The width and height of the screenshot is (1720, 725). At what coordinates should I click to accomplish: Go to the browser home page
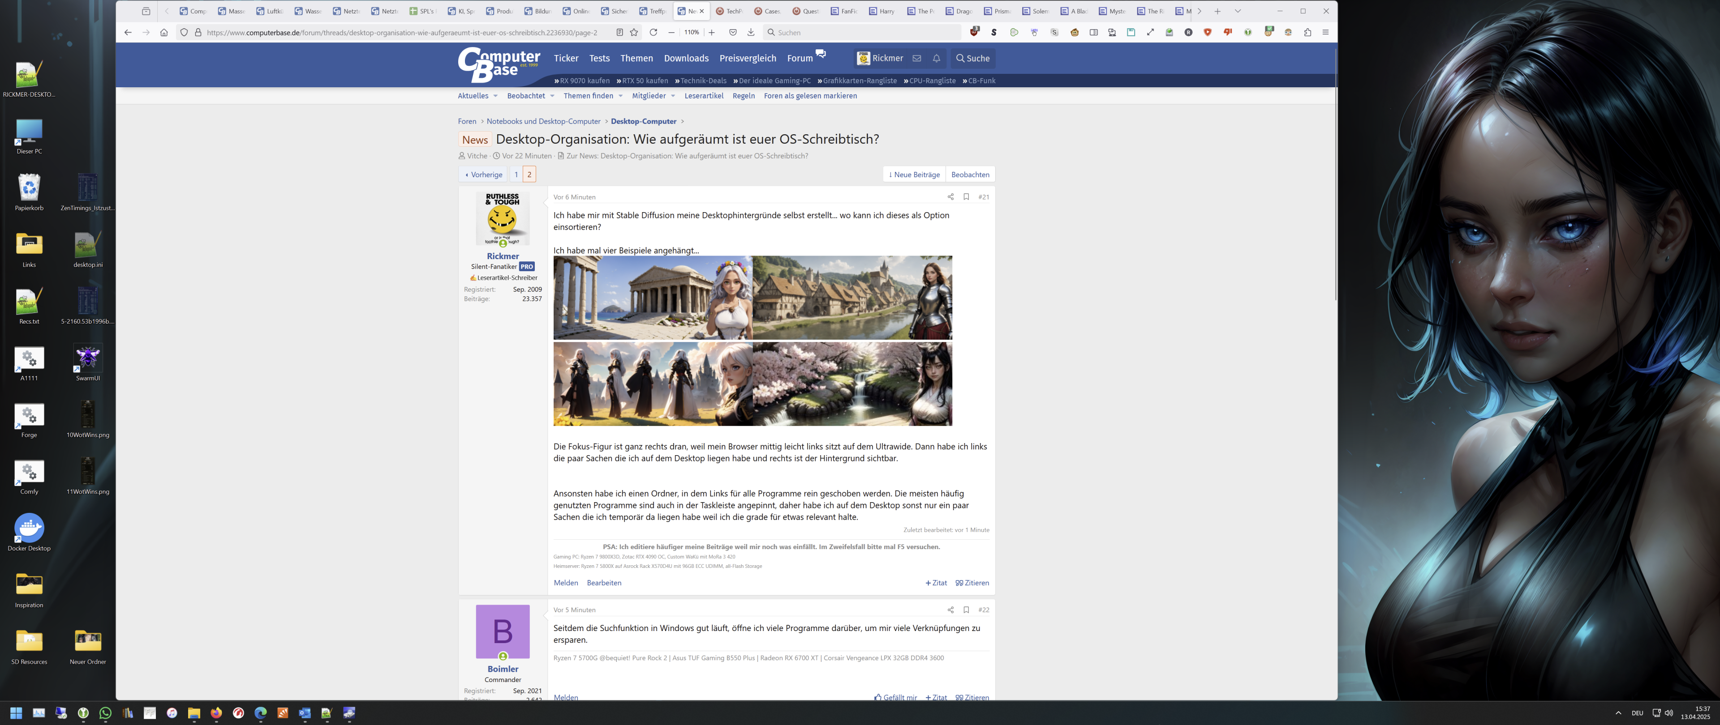163,32
